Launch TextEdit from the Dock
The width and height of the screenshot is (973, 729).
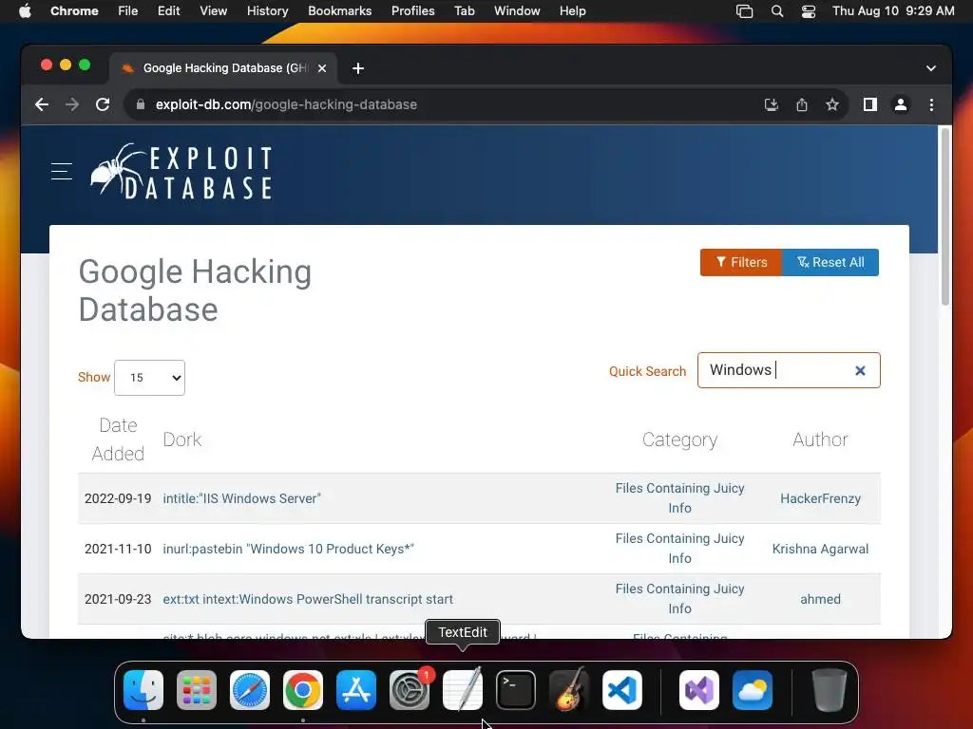point(463,690)
